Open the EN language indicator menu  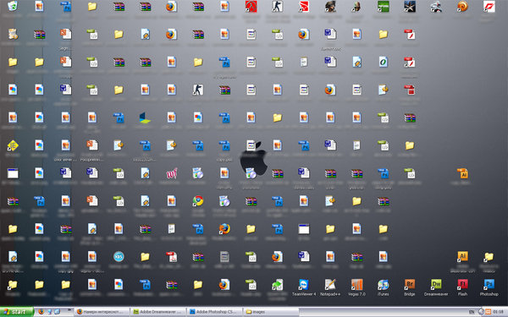[472, 312]
